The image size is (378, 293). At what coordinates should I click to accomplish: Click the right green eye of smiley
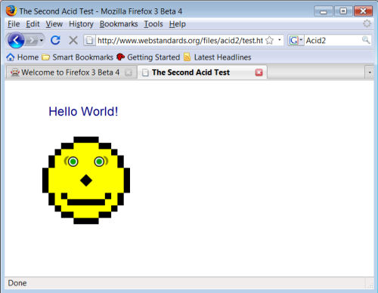point(99,162)
